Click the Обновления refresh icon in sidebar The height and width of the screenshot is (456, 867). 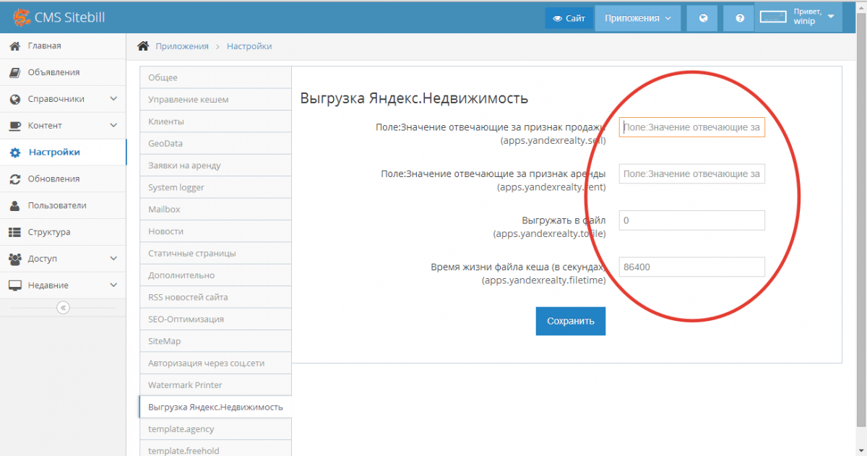pyautogui.click(x=14, y=179)
